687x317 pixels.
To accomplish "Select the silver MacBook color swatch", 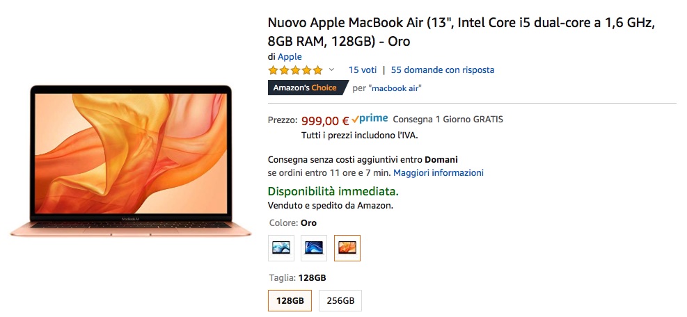I will [281, 247].
